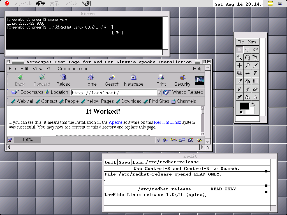Open Yellow Pages personal toolbar link
Image resolution: width=287 pixels, height=215 pixels.
coord(97,101)
